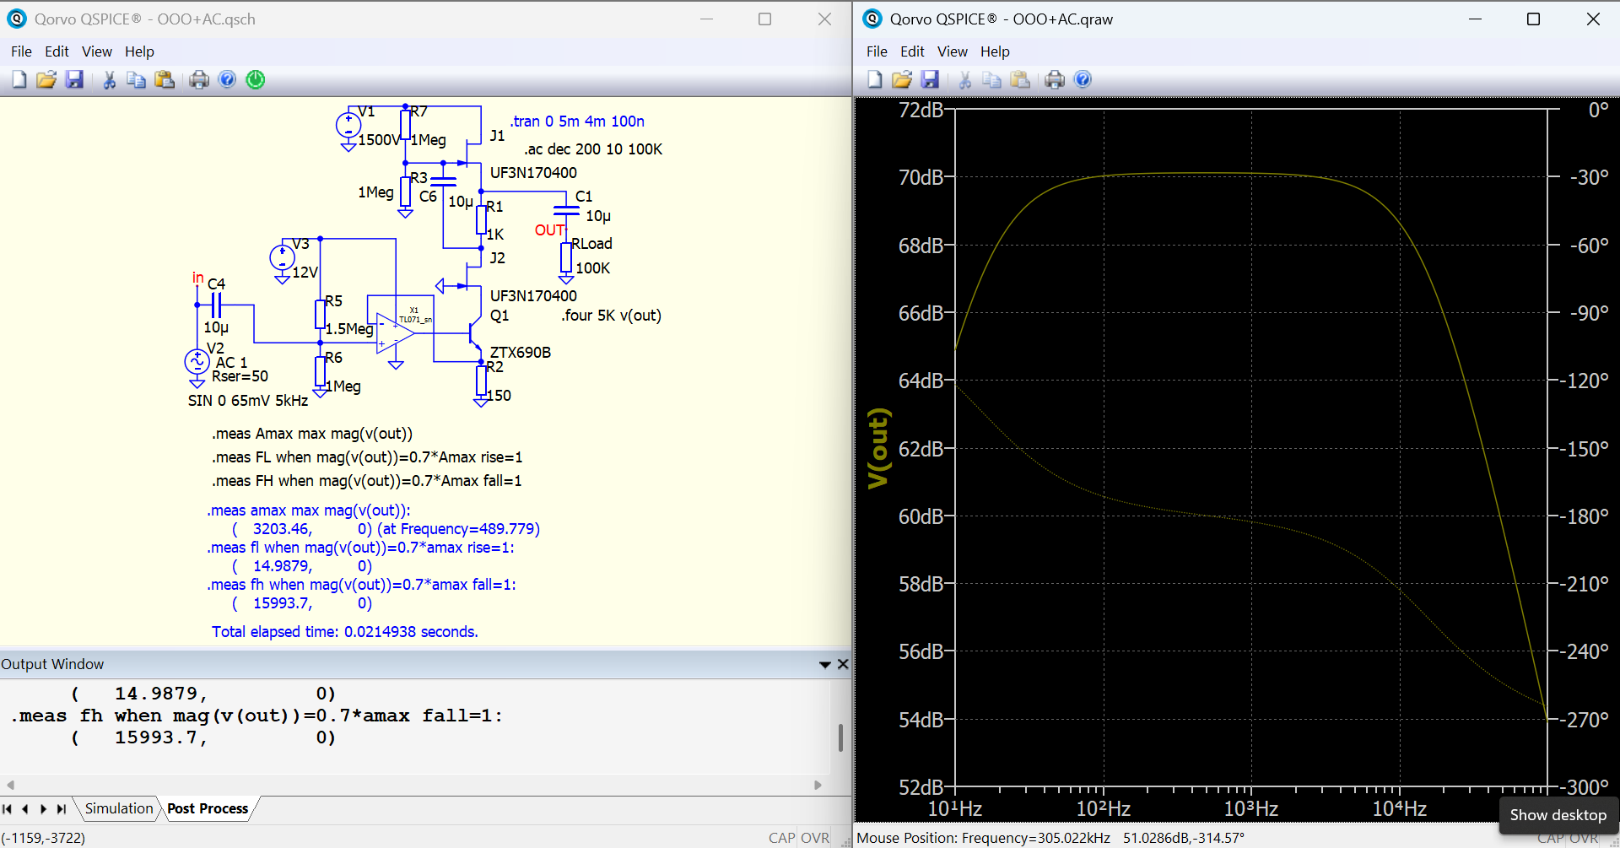
Task: Go to next output tab arrow
Action: click(43, 809)
